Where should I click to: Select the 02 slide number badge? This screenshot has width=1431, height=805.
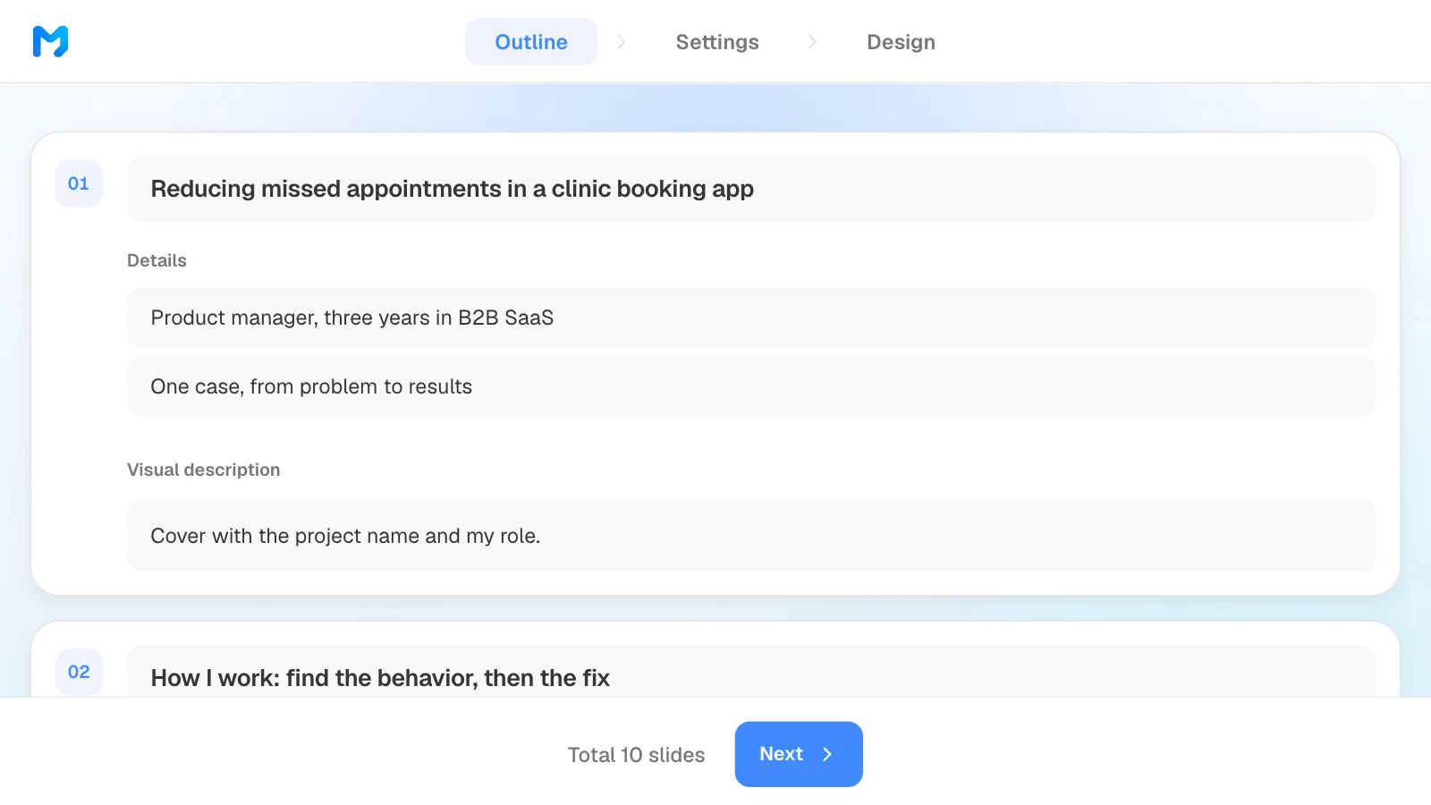(x=79, y=672)
